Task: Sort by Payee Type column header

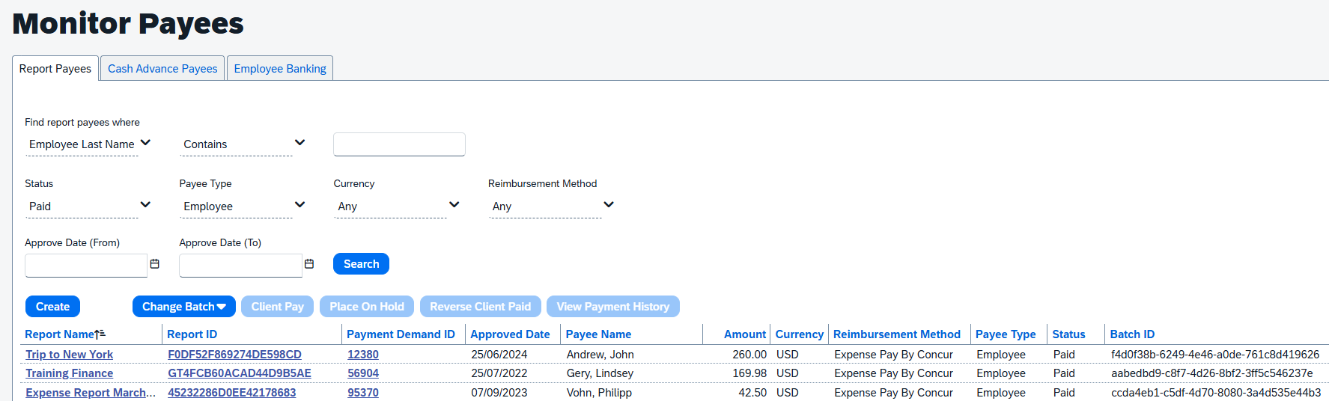Action: tap(1006, 334)
